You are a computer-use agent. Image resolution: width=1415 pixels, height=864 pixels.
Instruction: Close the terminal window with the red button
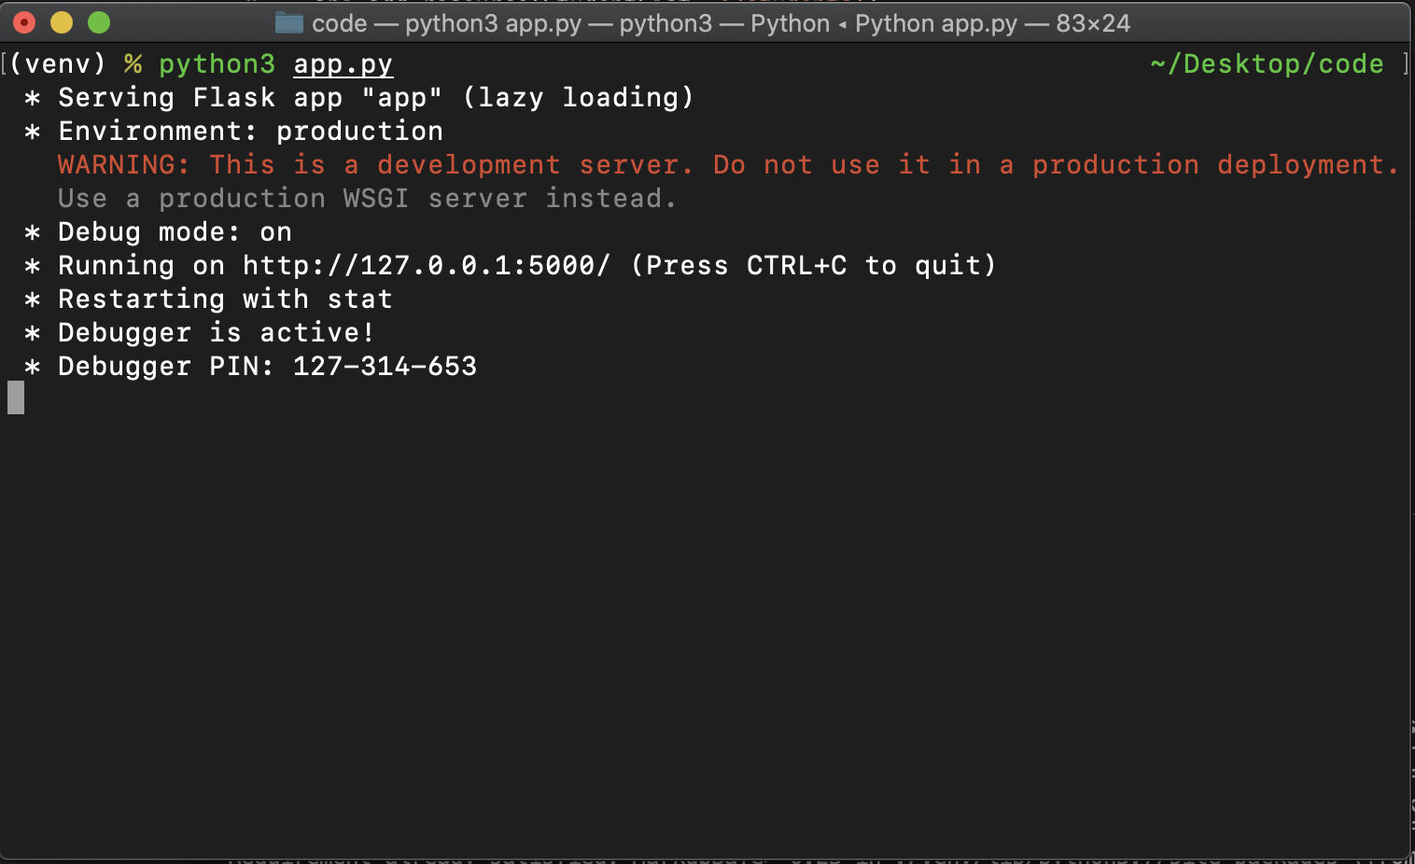click(24, 22)
